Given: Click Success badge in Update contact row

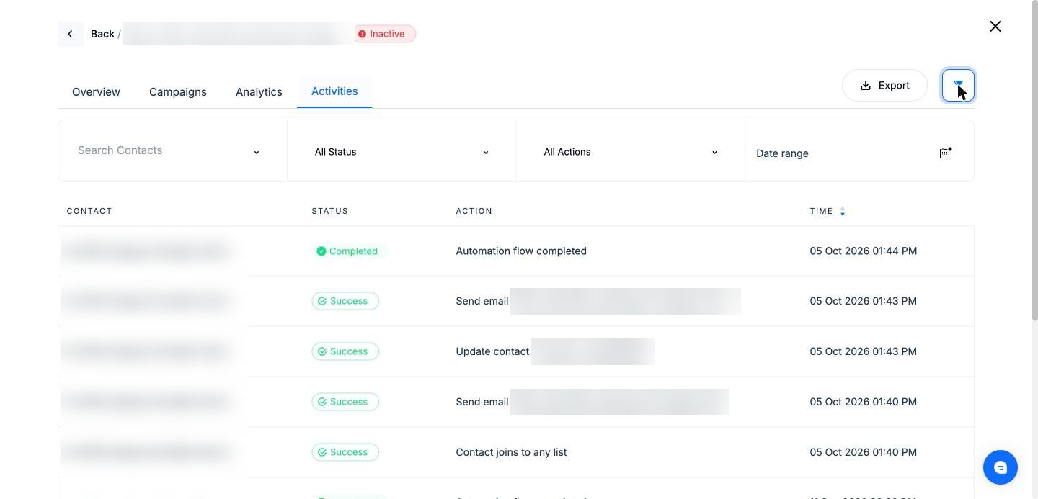Looking at the screenshot, I should point(345,351).
